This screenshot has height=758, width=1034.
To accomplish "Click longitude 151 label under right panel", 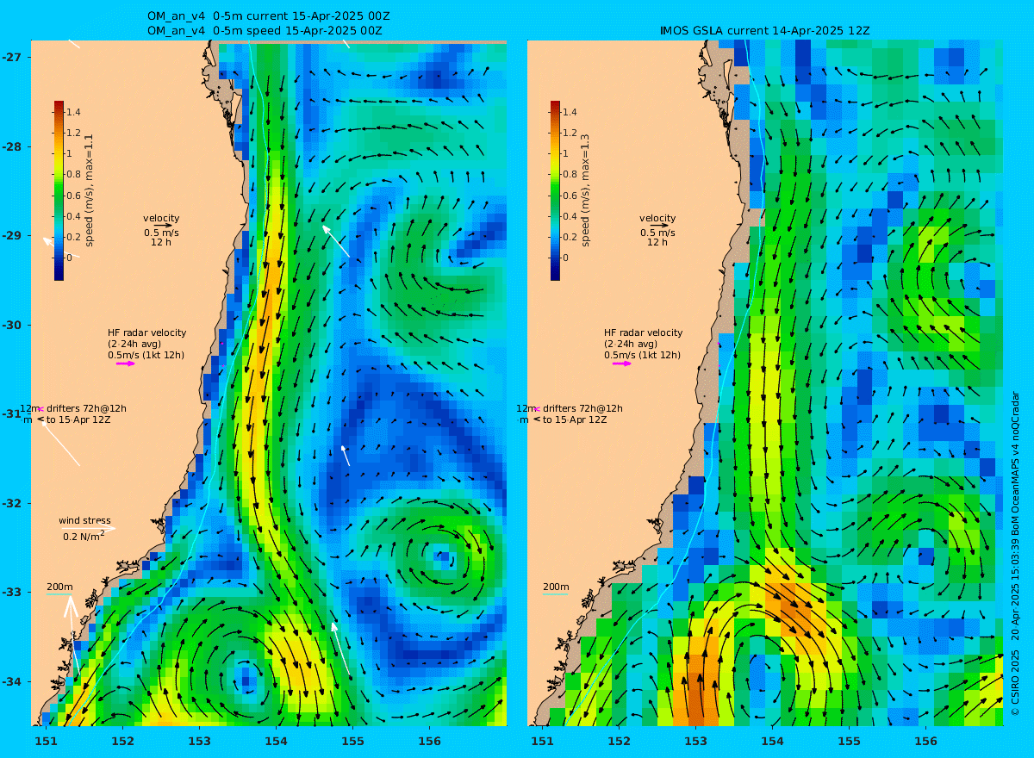I will coord(543,741).
